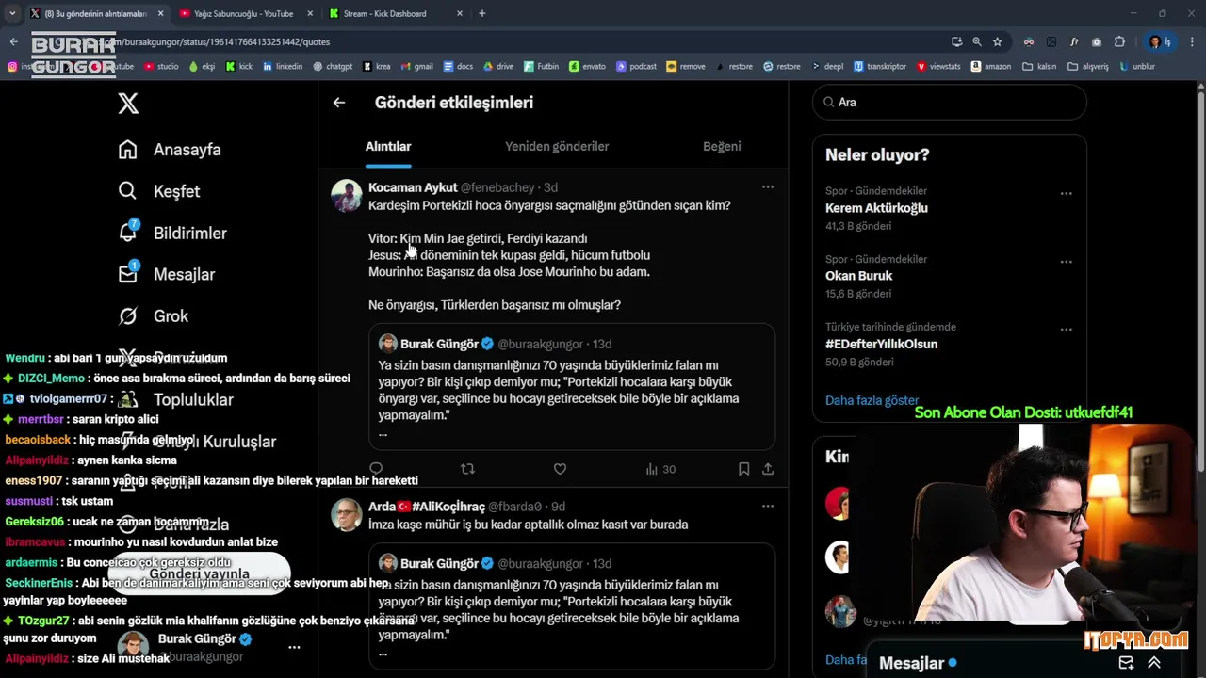Go to Anasayfa home page
1206x678 pixels.
click(170, 150)
